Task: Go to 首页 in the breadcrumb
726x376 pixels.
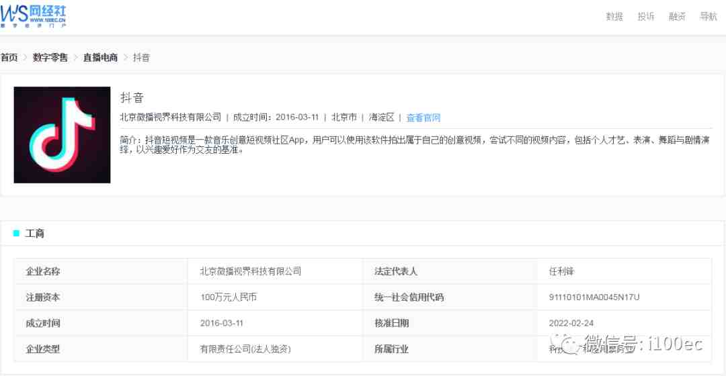Action: (9, 57)
